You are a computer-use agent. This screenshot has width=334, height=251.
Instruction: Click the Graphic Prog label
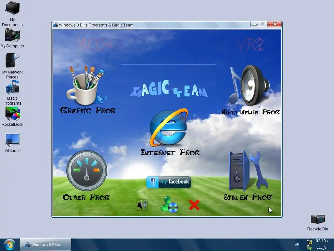(88, 110)
